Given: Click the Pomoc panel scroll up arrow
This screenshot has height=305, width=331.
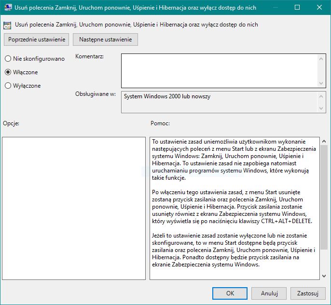Looking at the screenshot, I should click(x=324, y=142).
